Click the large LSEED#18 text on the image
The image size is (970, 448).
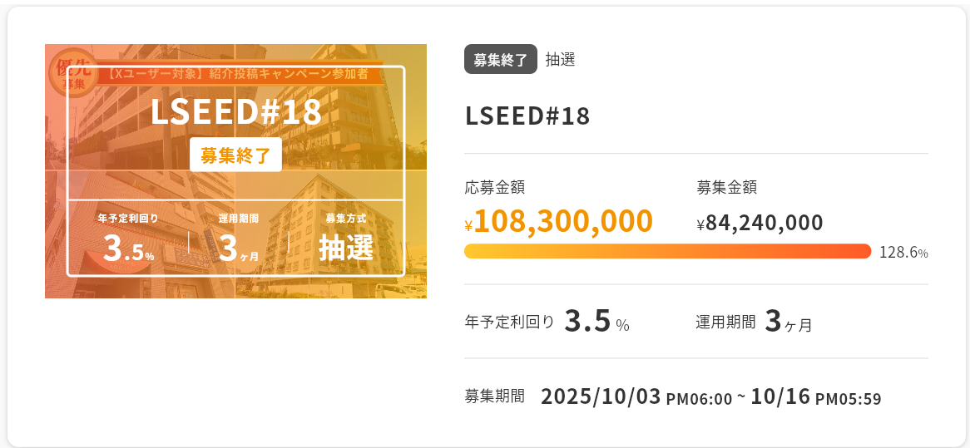click(x=235, y=113)
